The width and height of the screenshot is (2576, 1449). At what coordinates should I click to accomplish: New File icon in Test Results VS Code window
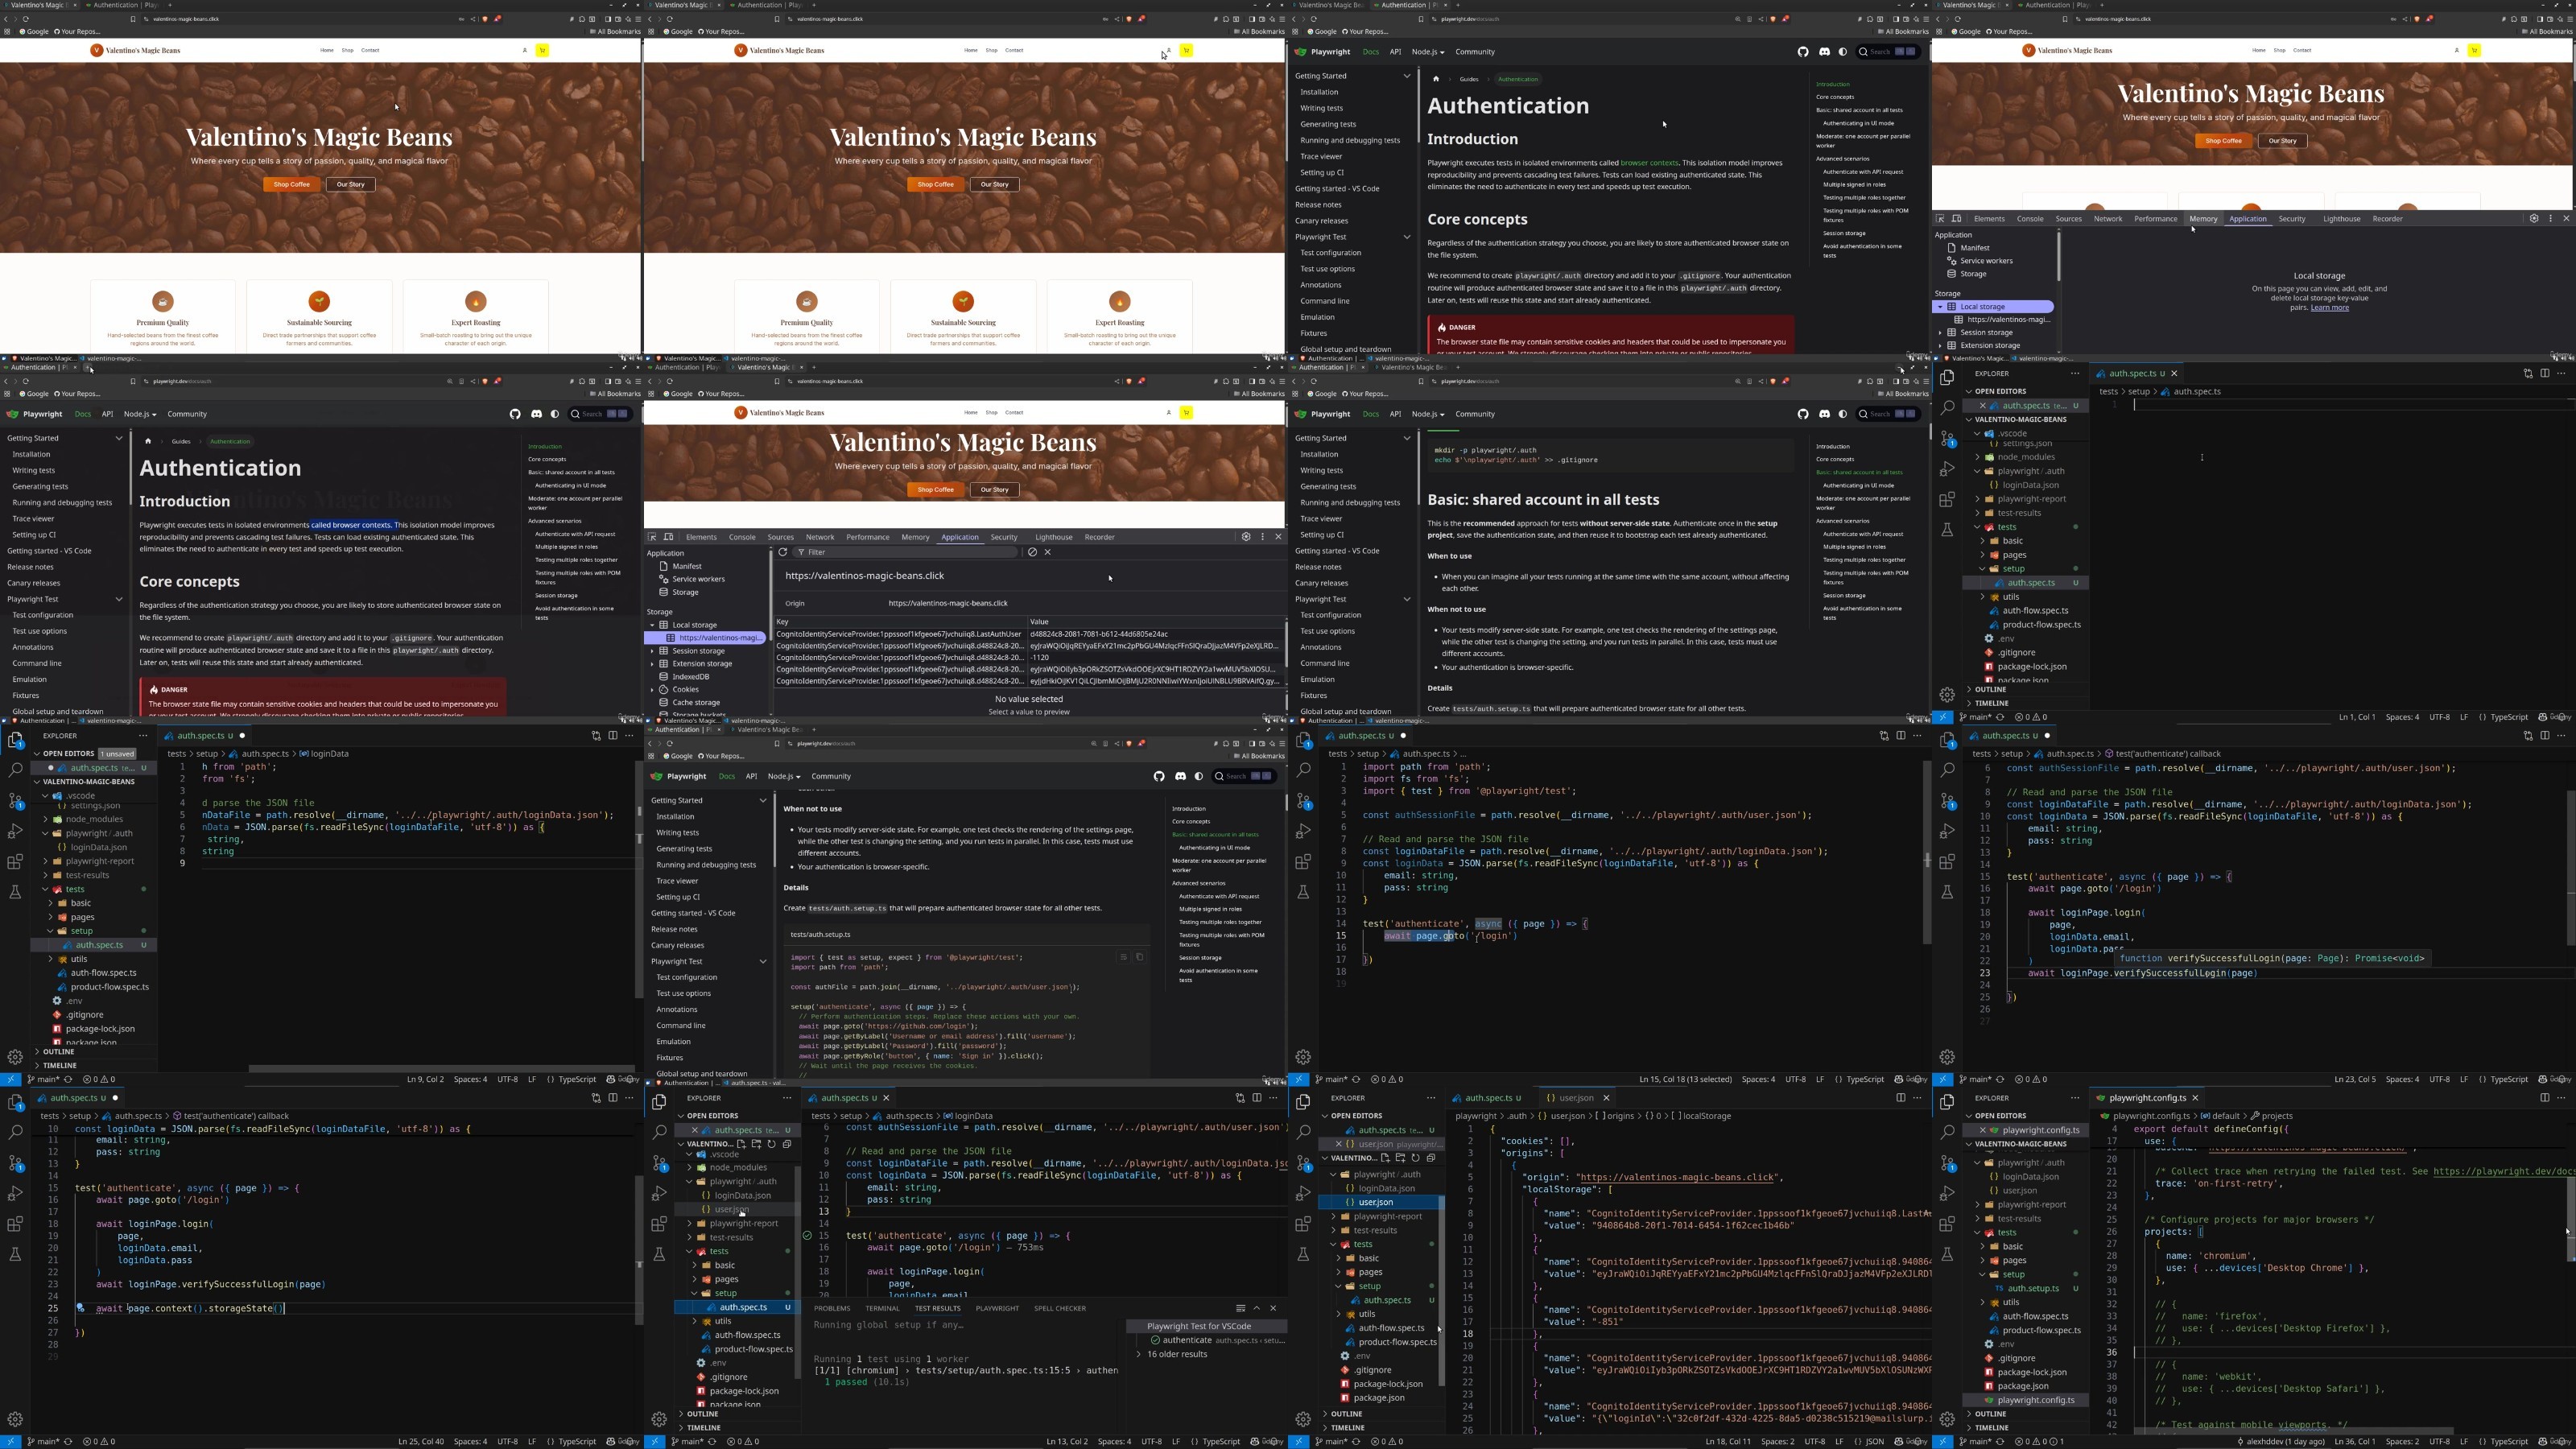[741, 1144]
